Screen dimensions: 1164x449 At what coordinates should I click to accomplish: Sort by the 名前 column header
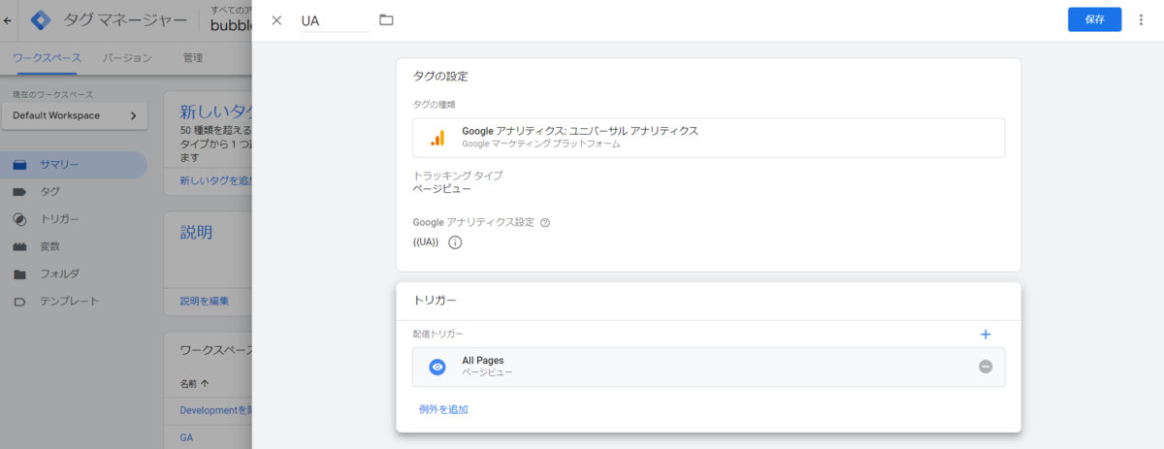(194, 383)
